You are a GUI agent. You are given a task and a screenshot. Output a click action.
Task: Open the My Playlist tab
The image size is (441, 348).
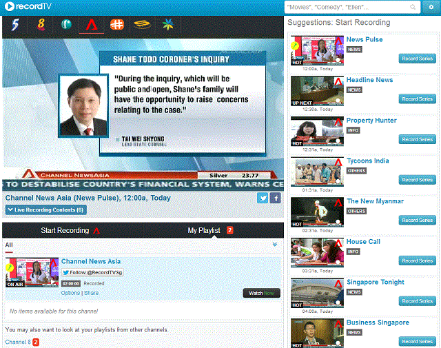214,230
